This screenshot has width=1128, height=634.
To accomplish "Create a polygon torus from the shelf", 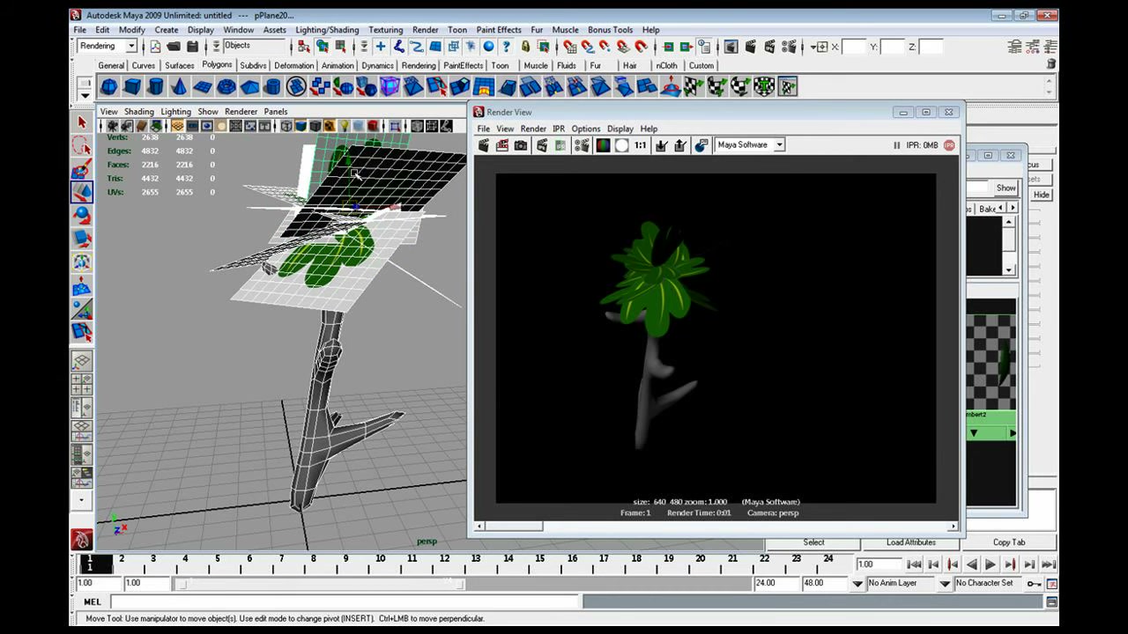I will coord(226,86).
